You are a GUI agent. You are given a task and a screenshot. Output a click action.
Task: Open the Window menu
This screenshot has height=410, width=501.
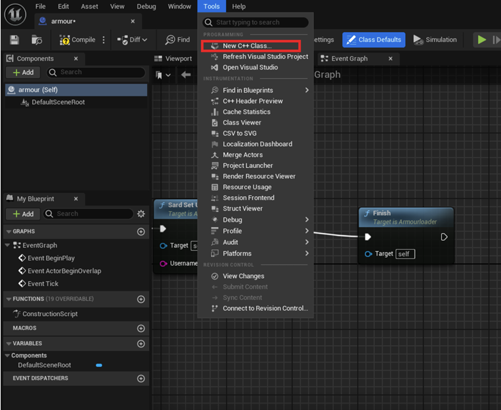coord(179,7)
